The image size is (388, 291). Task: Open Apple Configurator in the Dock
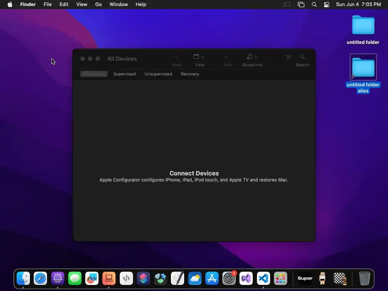point(58,278)
